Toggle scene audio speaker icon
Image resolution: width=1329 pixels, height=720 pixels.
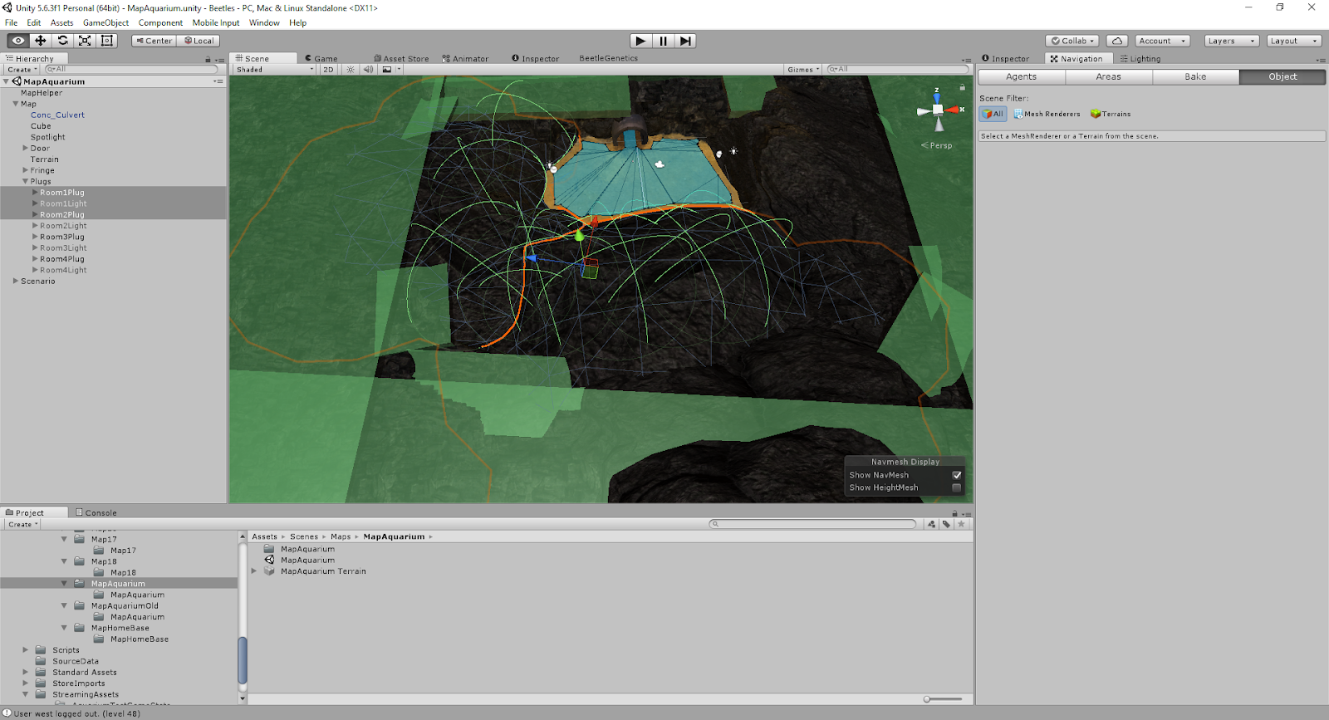coord(368,70)
